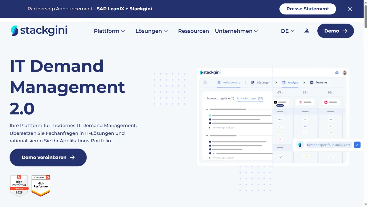
Task: Confirm the blue check on Bestandsportfolio analysiert
Action: click(357, 145)
